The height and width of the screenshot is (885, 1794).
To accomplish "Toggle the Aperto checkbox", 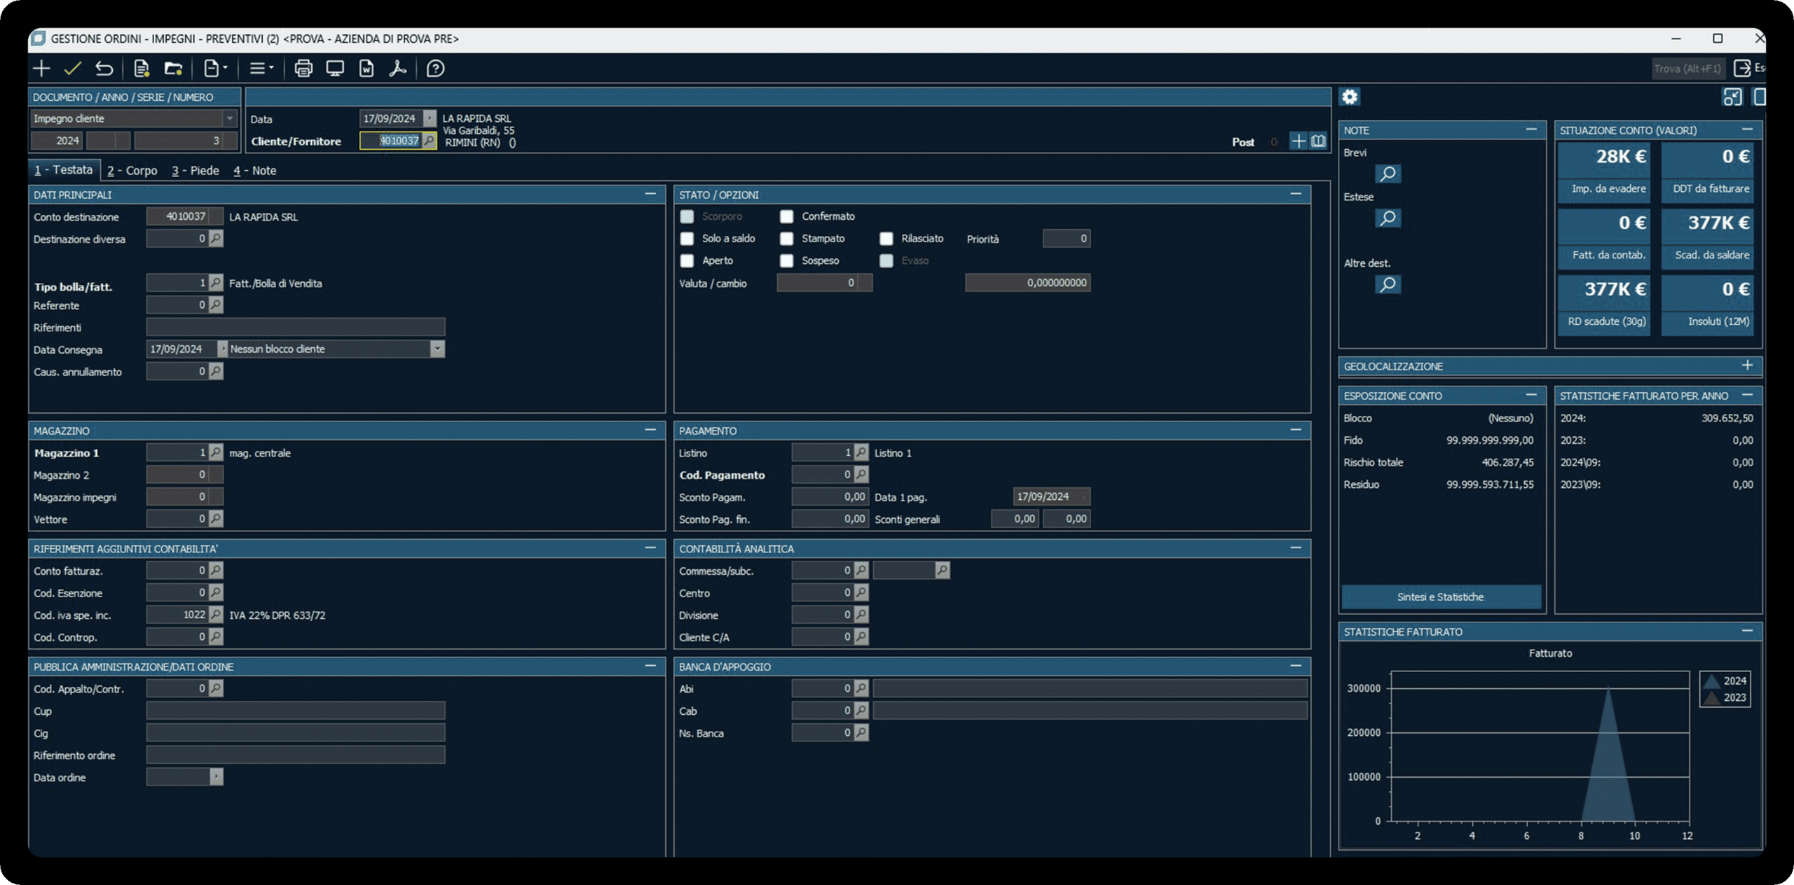I will (687, 260).
